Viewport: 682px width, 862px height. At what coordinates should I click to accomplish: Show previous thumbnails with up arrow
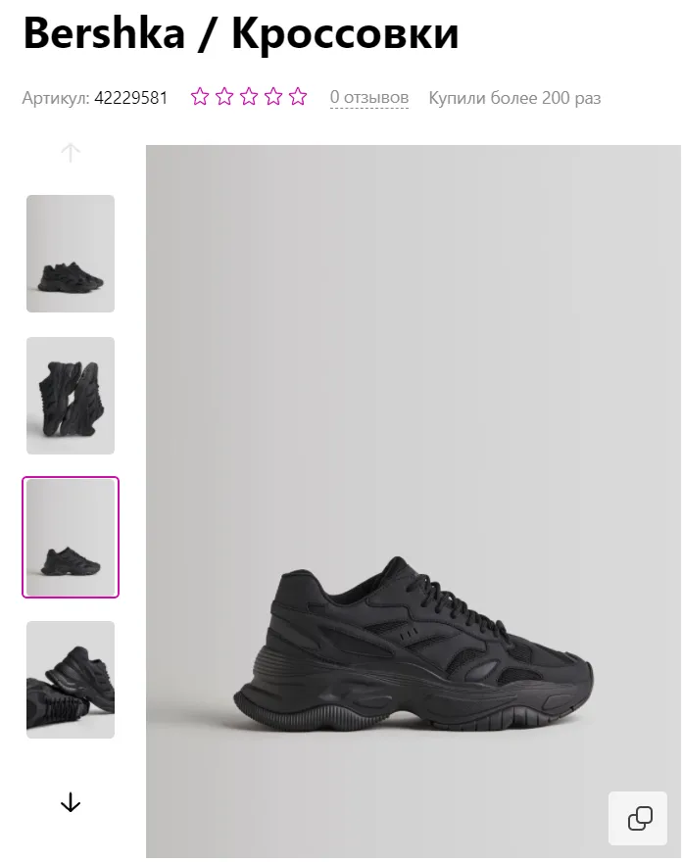point(71,152)
